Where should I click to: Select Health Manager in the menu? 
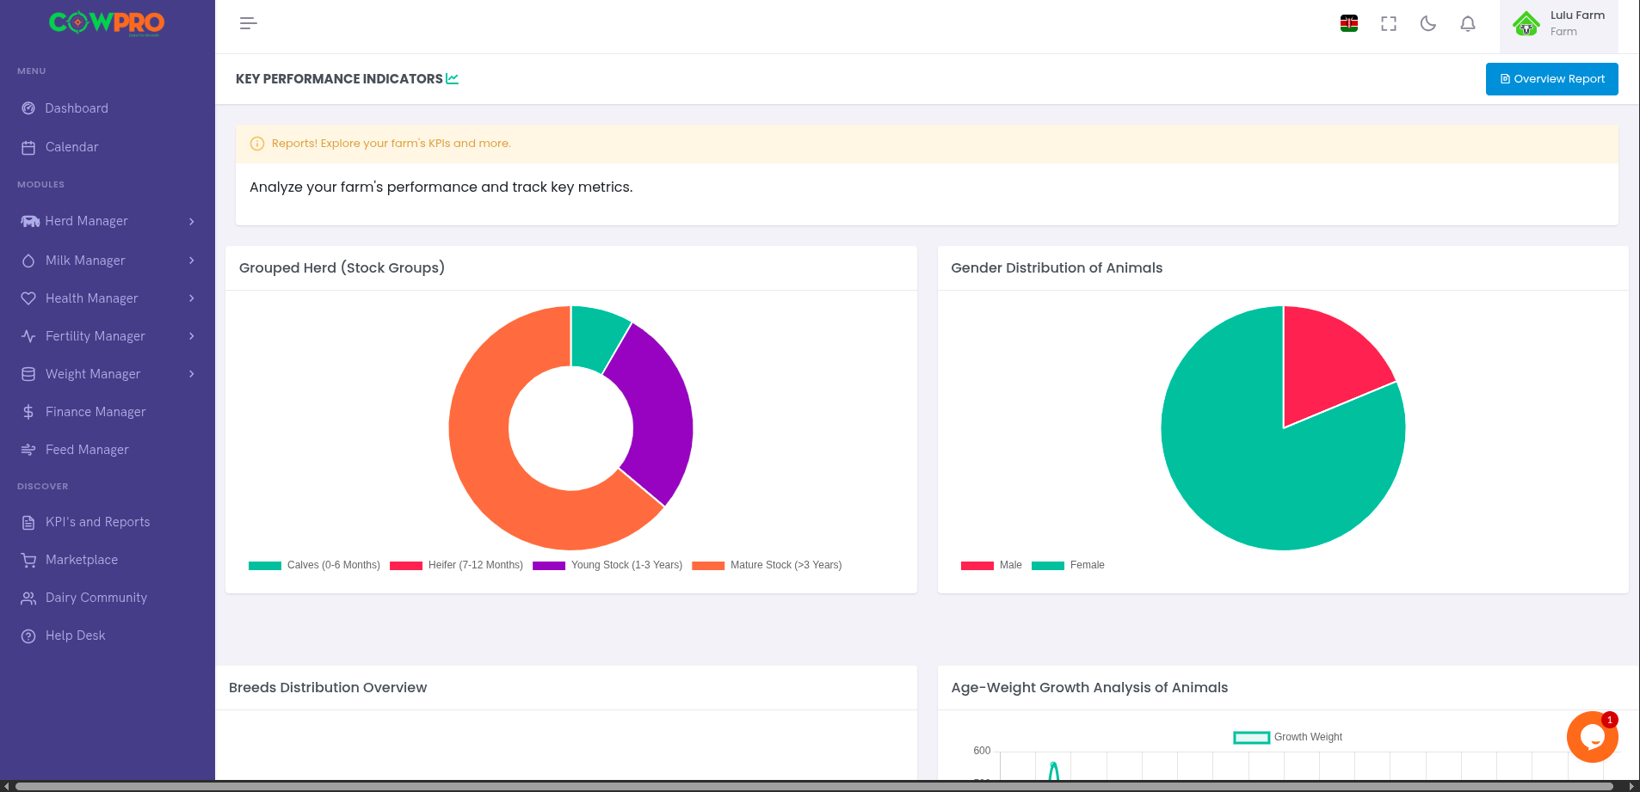point(91,298)
